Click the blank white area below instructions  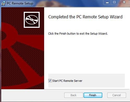87,54
